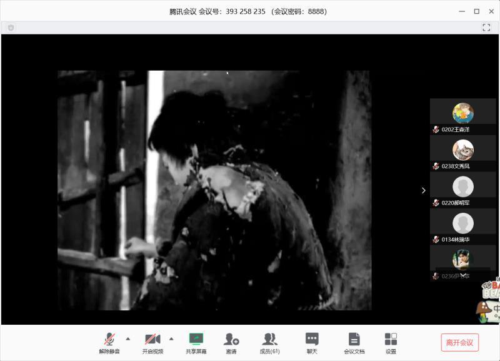Maximize the Tencent Meeting window

tap(476, 11)
